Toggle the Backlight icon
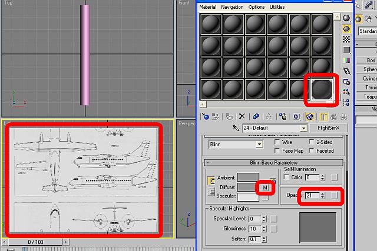Image resolution: width=377 pixels, height=251 pixels. tap(346, 29)
